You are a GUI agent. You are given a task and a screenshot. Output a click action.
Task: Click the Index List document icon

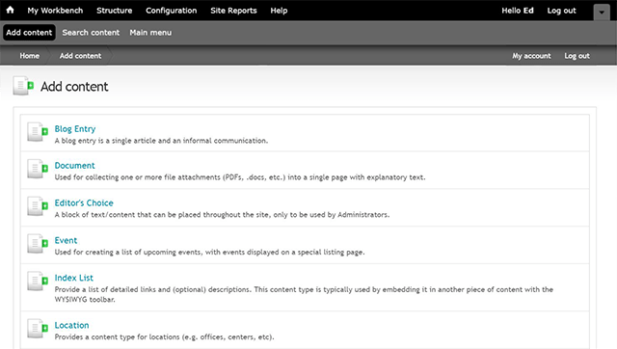38,281
